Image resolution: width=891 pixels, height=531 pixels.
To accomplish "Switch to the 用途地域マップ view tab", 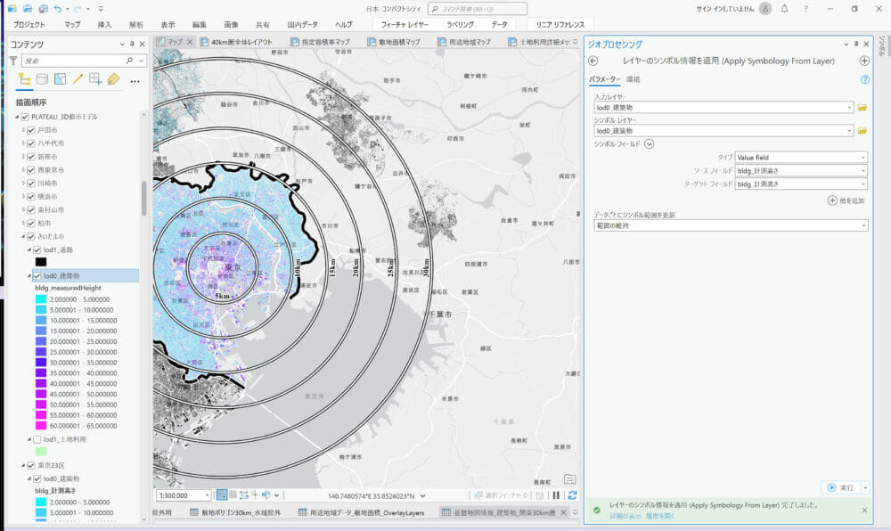I will pyautogui.click(x=469, y=42).
